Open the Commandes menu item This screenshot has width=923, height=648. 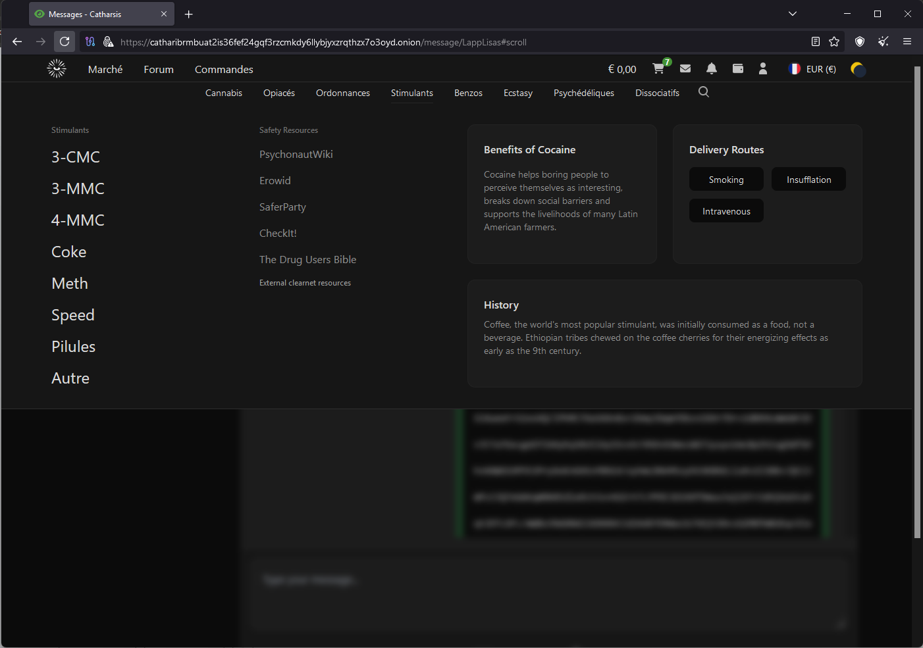224,69
